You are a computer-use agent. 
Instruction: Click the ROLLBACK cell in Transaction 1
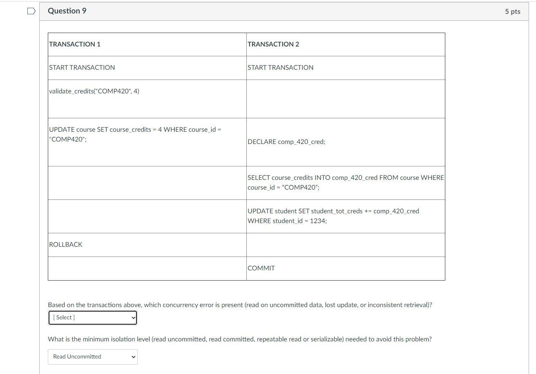point(65,245)
